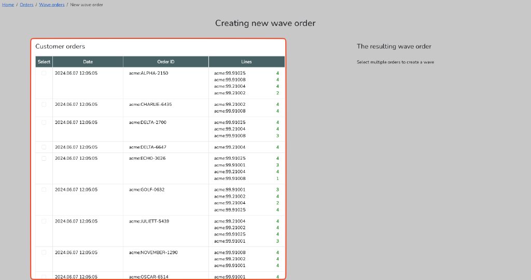Click the Date column header
Image resolution: width=531 pixels, height=280 pixels.
[x=88, y=62]
